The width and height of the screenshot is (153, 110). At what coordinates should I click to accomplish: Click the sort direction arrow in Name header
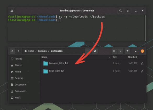pos(109,57)
